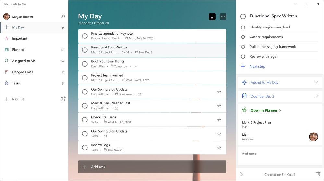Viewport: 324px width, 181px height.
Task: Hide the detail pane with the chevron
Action: (241, 174)
